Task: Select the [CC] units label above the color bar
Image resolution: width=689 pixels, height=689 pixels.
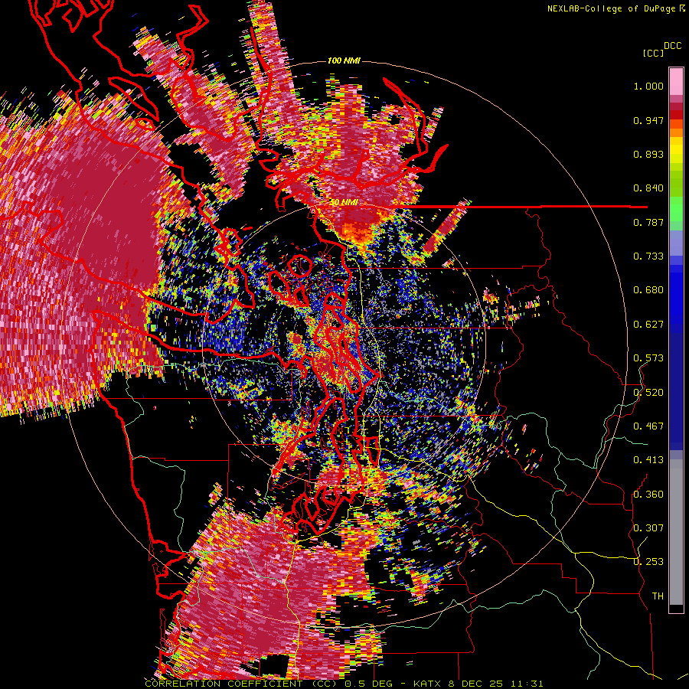Action: pyautogui.click(x=653, y=53)
